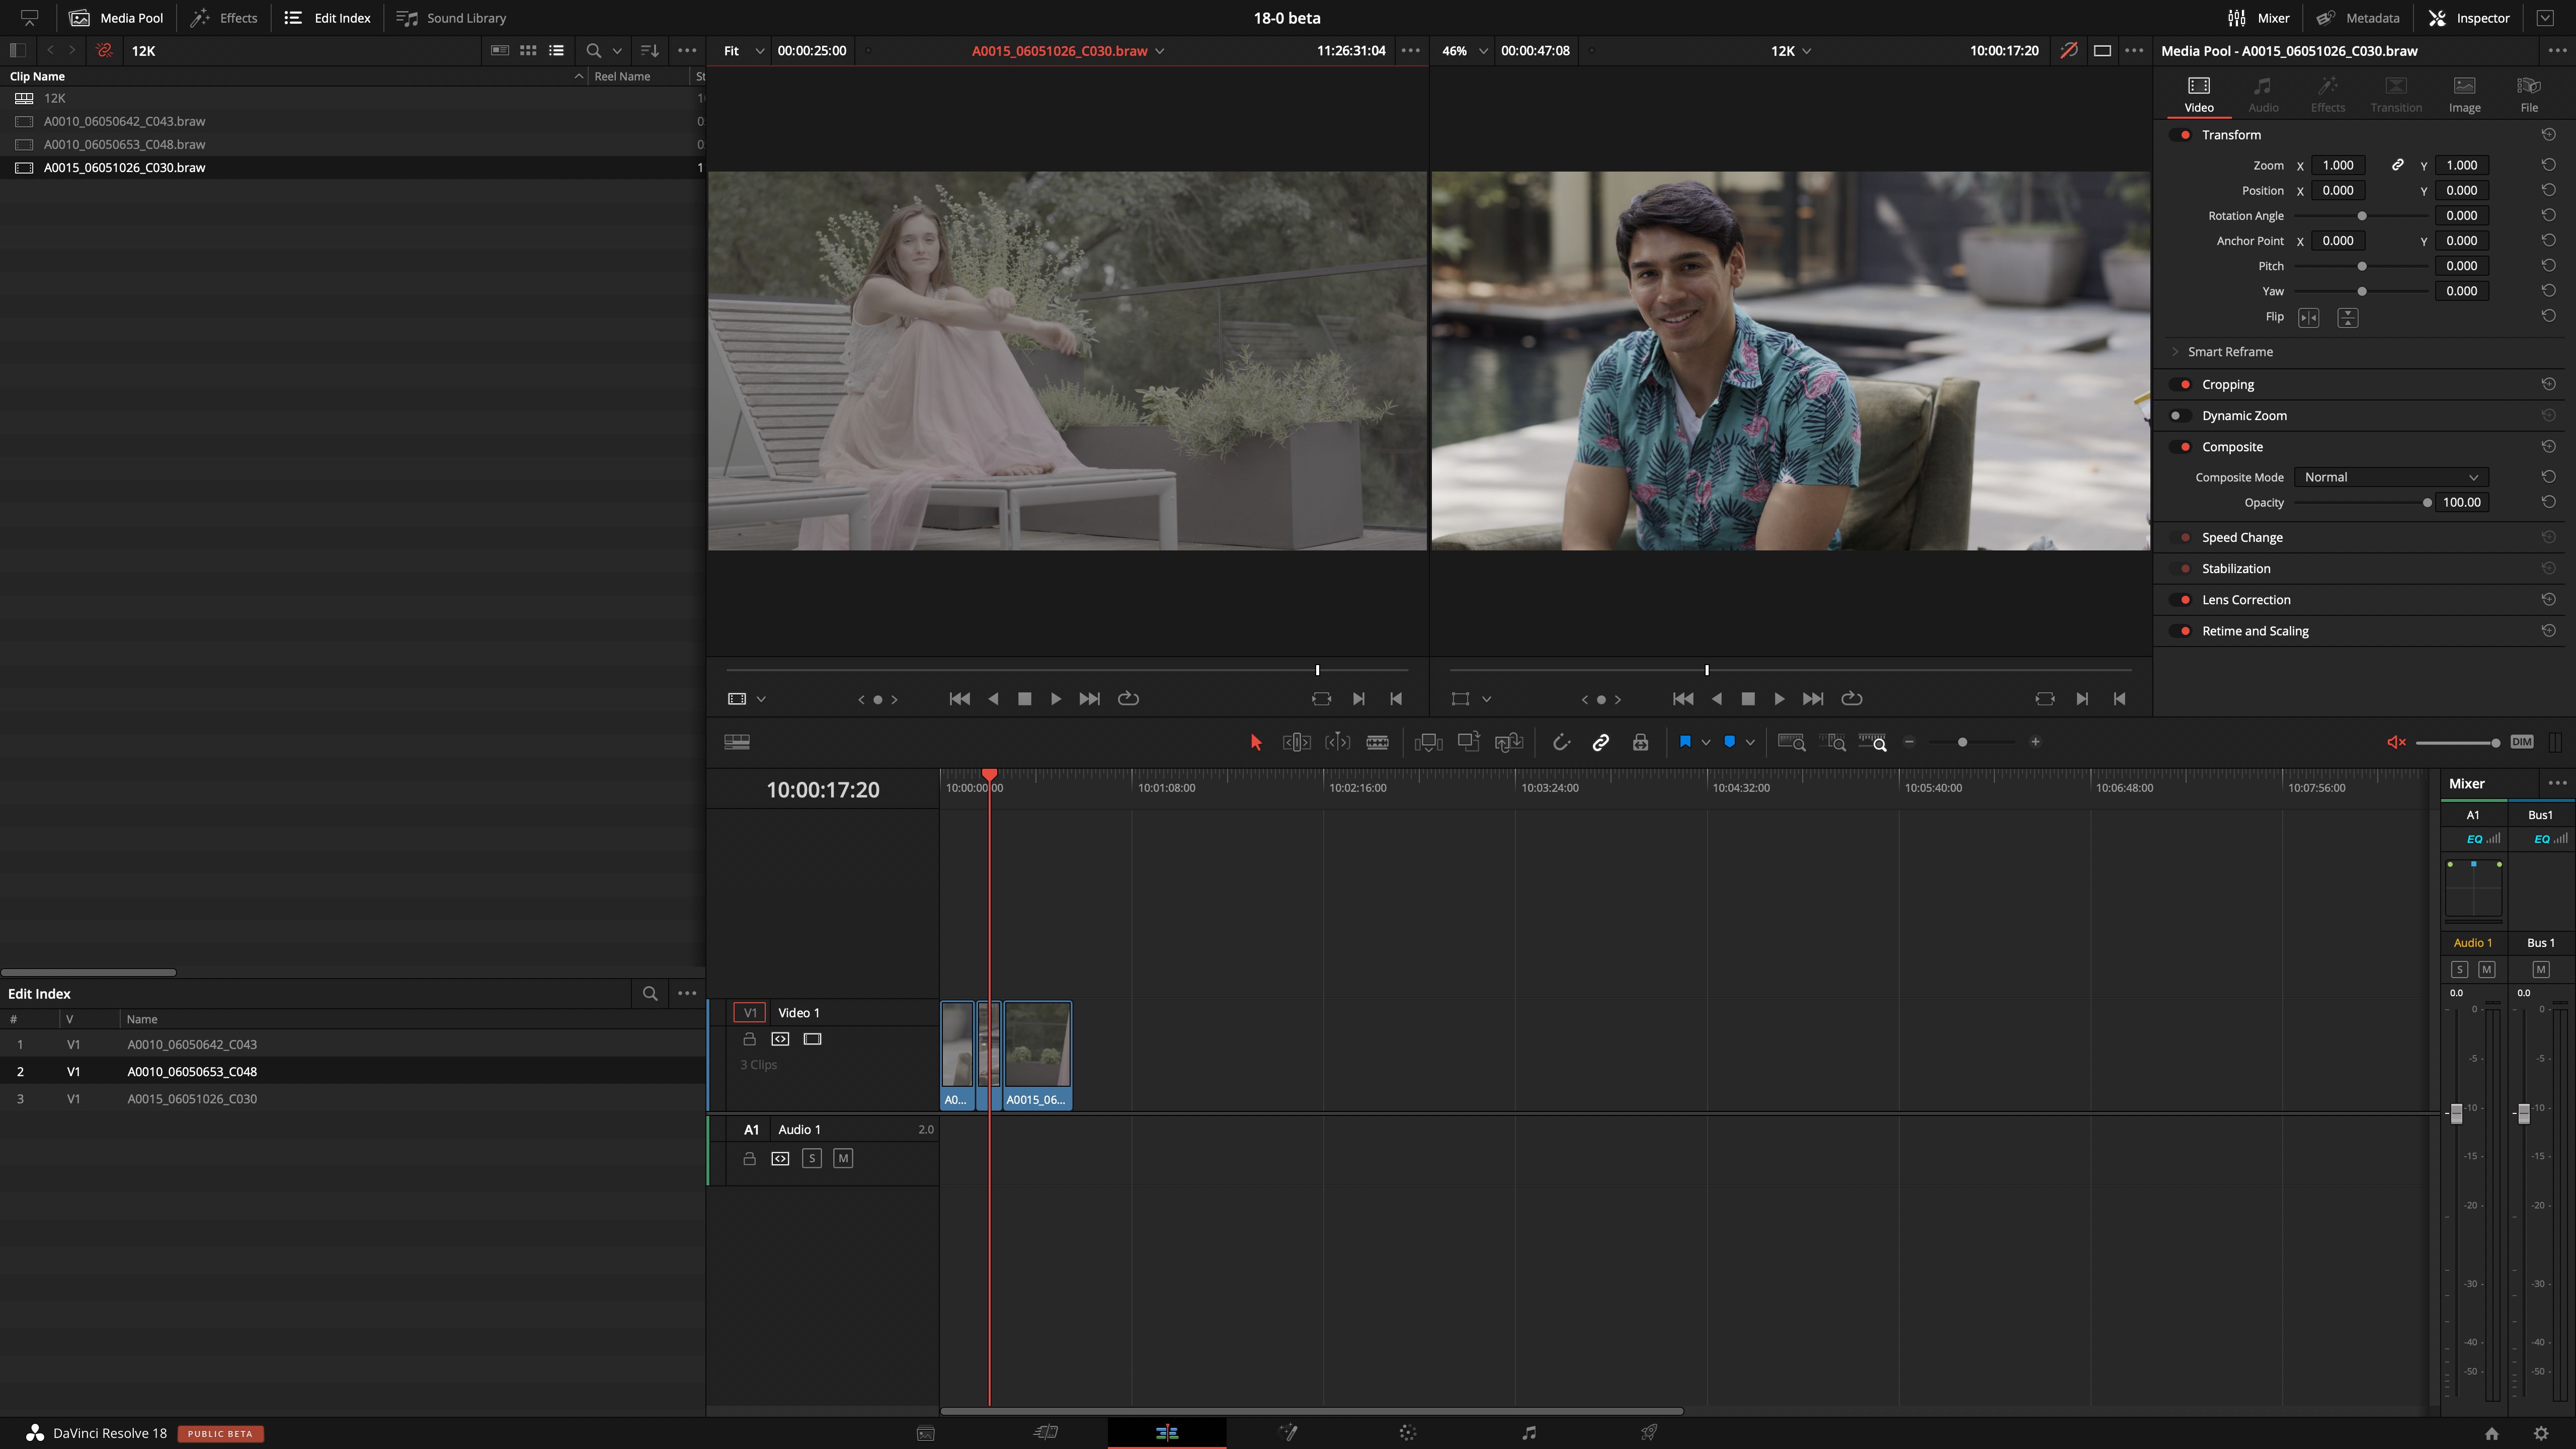Solo Audio 1 track with S button
2576x1449 pixels.
(x=811, y=1159)
